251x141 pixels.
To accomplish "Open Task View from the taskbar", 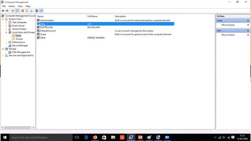I will click(x=77, y=137).
